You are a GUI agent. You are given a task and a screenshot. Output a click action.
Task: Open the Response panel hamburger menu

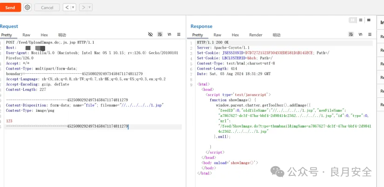click(370, 34)
